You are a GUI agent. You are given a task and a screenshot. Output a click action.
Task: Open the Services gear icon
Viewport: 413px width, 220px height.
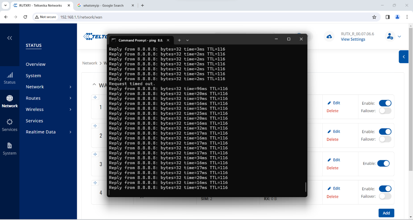10,125
